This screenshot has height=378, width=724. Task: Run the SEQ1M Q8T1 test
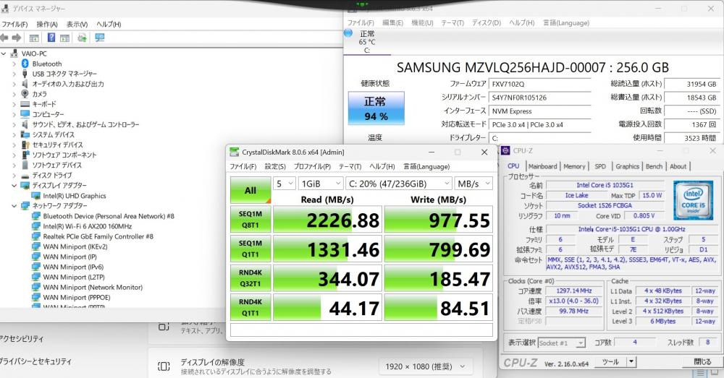tap(251, 220)
